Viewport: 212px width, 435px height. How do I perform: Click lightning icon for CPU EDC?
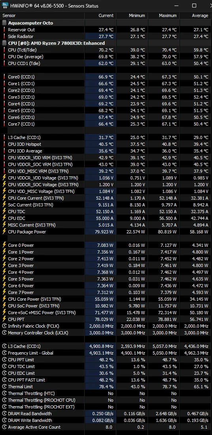point(4,218)
